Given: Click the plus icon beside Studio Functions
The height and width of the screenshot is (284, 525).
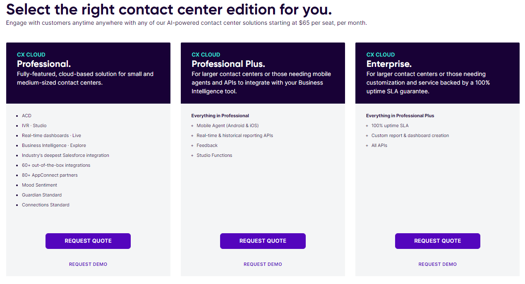Looking at the screenshot, I should tap(192, 156).
